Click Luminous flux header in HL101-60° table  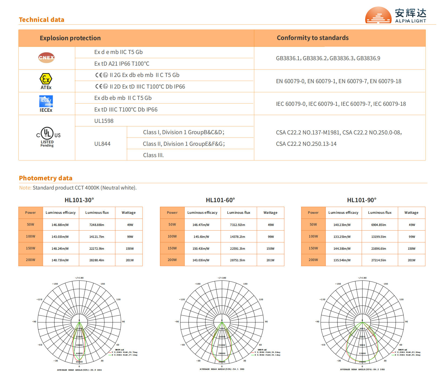pyautogui.click(x=238, y=213)
